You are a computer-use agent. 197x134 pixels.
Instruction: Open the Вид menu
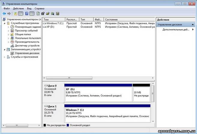point(29,8)
